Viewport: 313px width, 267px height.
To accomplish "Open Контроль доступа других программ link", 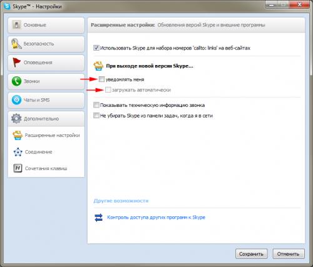I will pos(156,218).
